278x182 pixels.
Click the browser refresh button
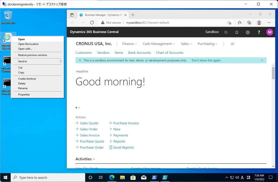tap(92, 23)
